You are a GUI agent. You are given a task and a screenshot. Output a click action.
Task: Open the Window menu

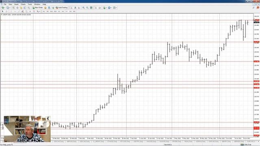37,4
